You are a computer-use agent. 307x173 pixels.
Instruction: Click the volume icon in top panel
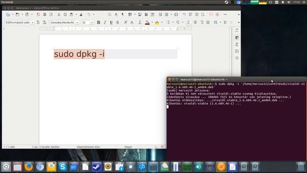click(x=289, y=2)
